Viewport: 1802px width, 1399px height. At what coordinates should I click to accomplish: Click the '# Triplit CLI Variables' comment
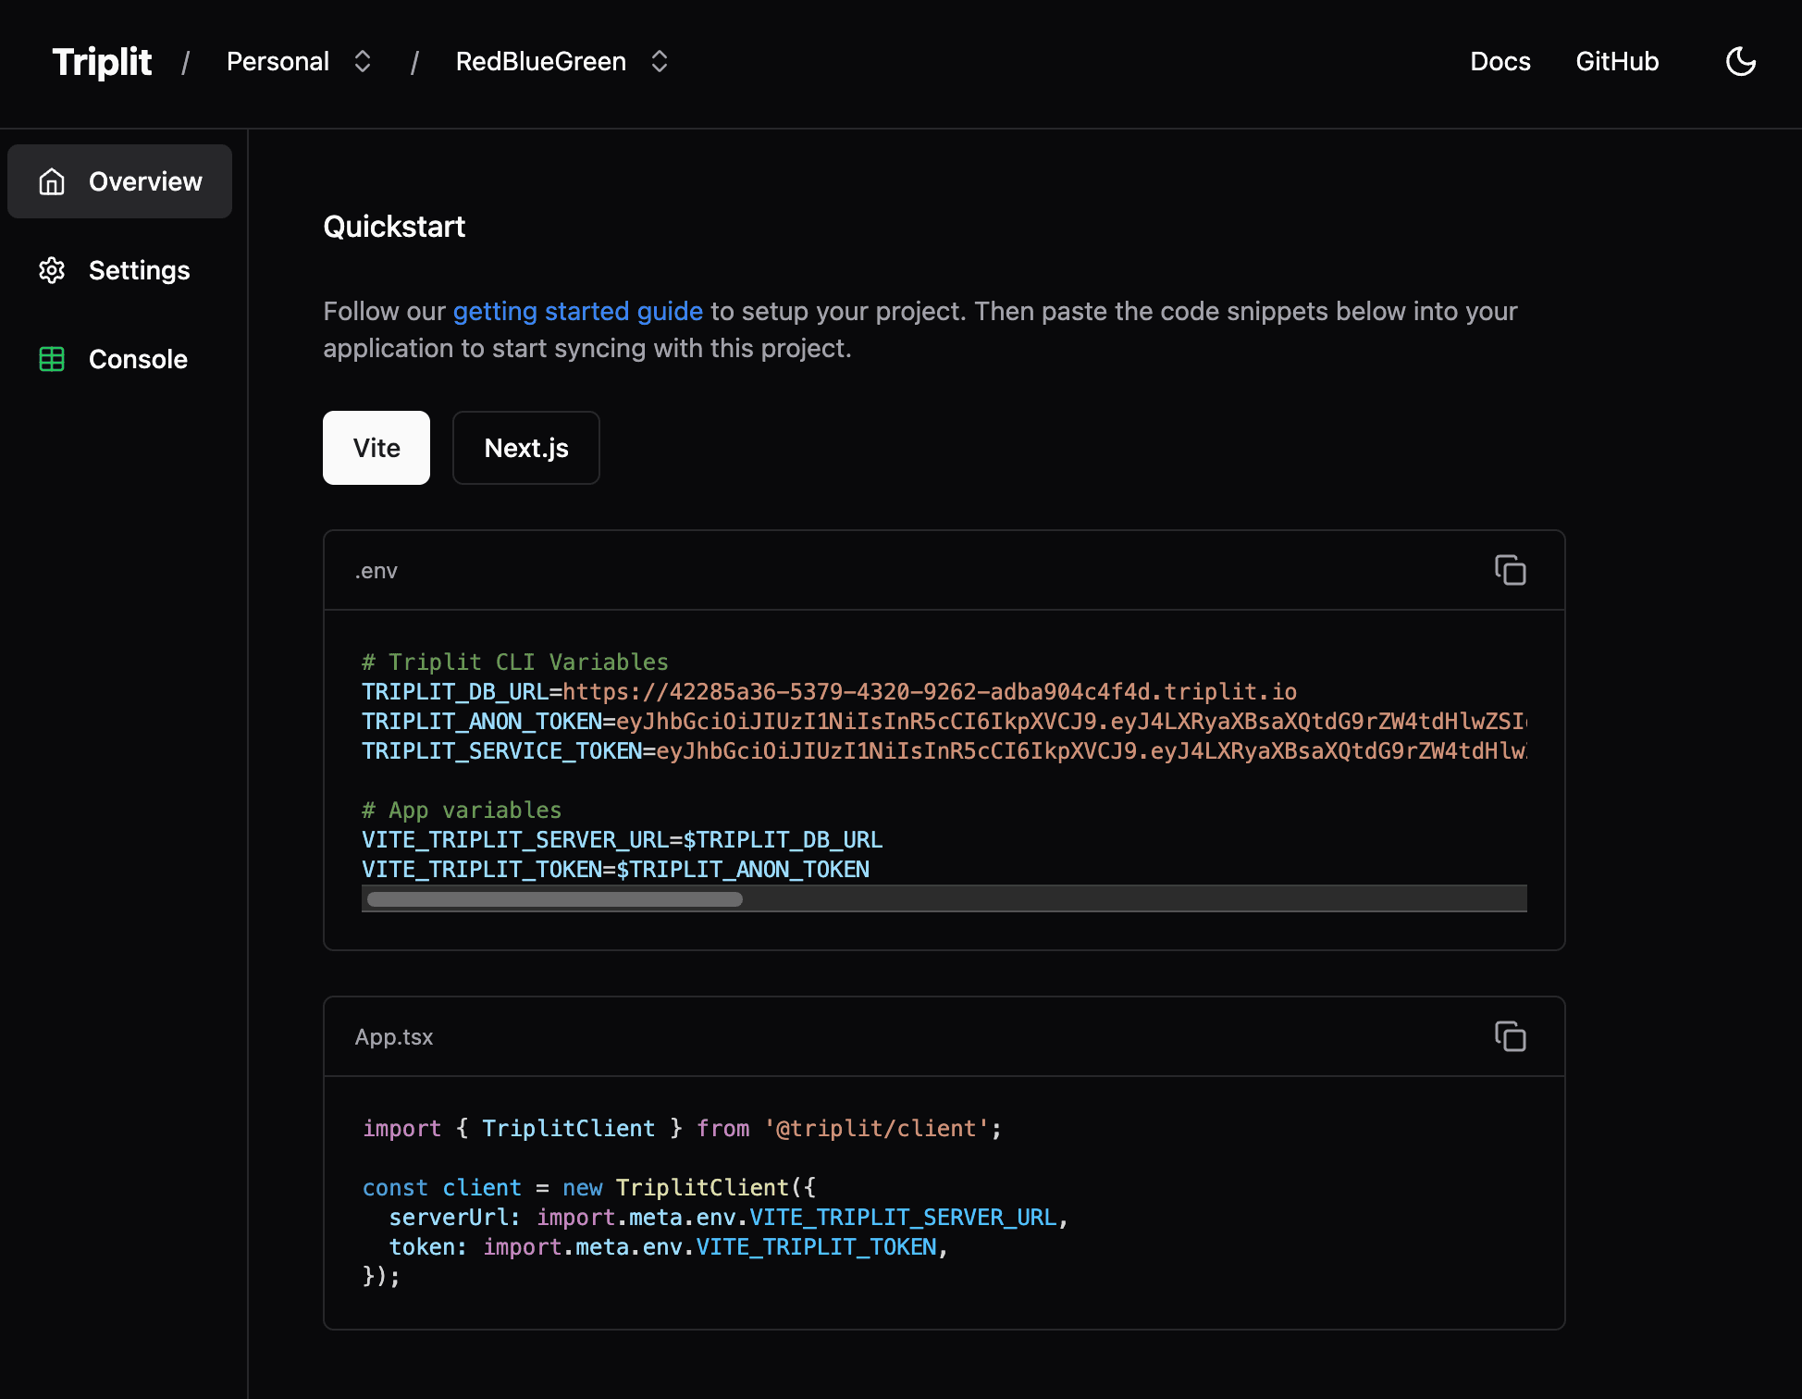[515, 662]
